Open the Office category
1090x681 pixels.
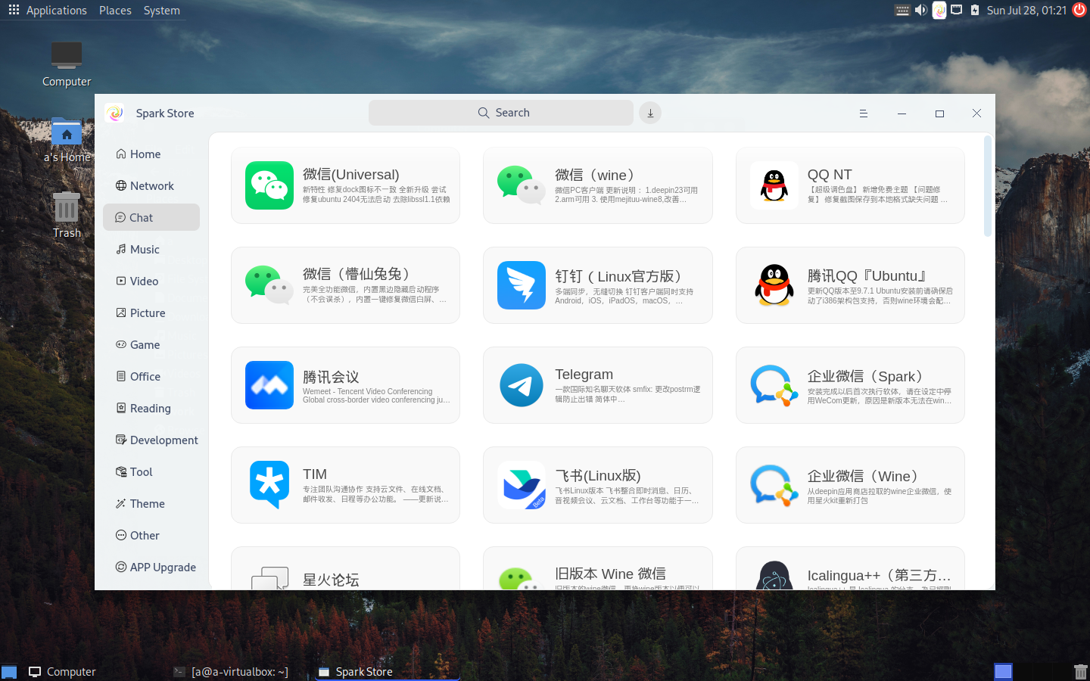click(151, 376)
